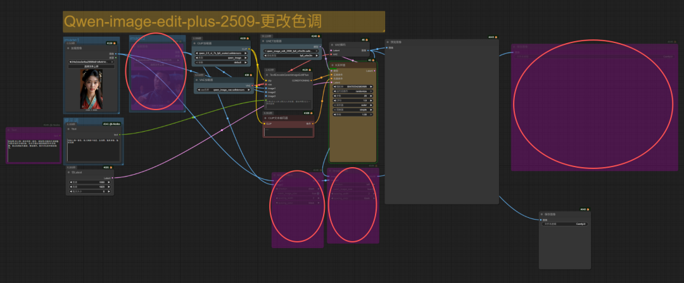Click the CLIP output port on CLIP加载器
The height and width of the screenshot is (283, 684).
click(249, 49)
